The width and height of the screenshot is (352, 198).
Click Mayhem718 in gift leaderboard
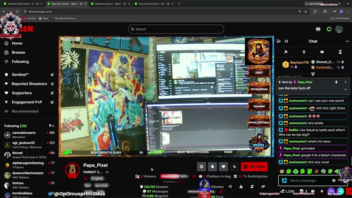point(299,62)
